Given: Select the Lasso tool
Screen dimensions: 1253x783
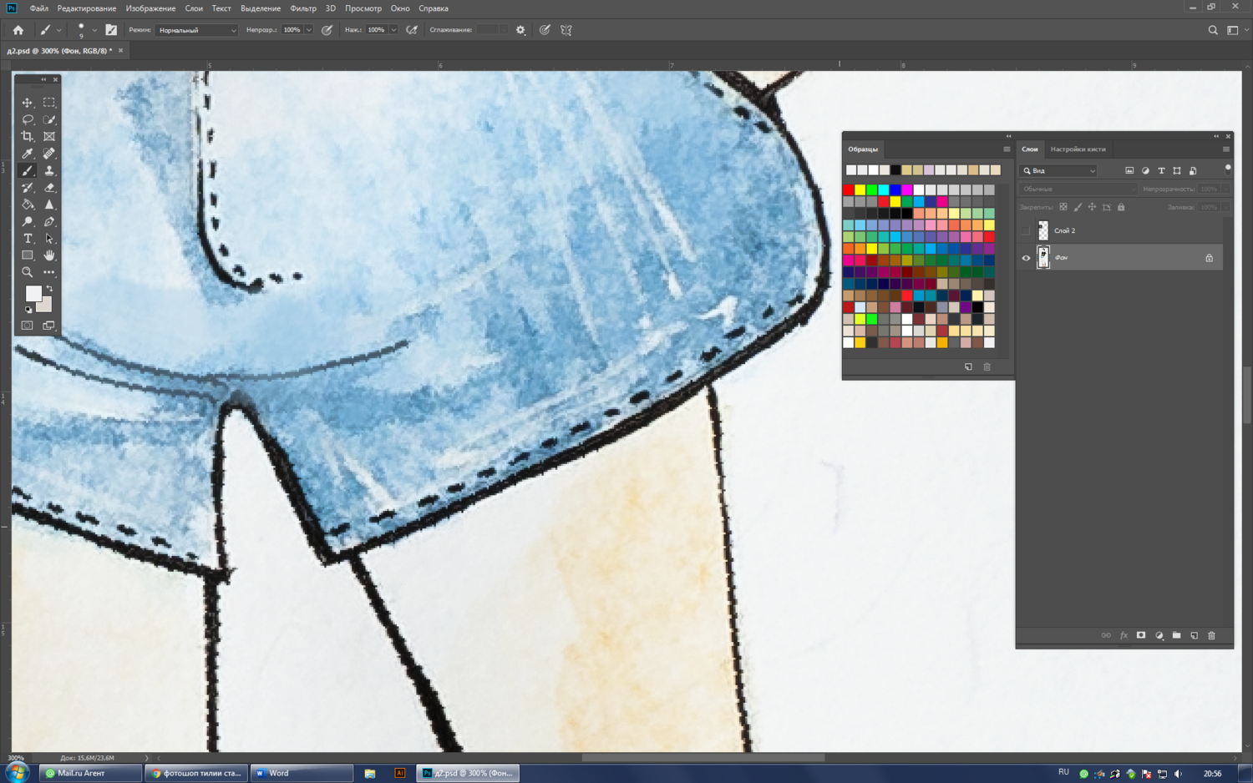Looking at the screenshot, I should (28, 119).
